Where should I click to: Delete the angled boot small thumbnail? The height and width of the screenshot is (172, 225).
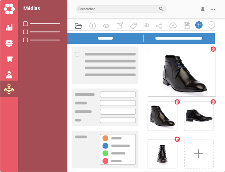pos(177,102)
